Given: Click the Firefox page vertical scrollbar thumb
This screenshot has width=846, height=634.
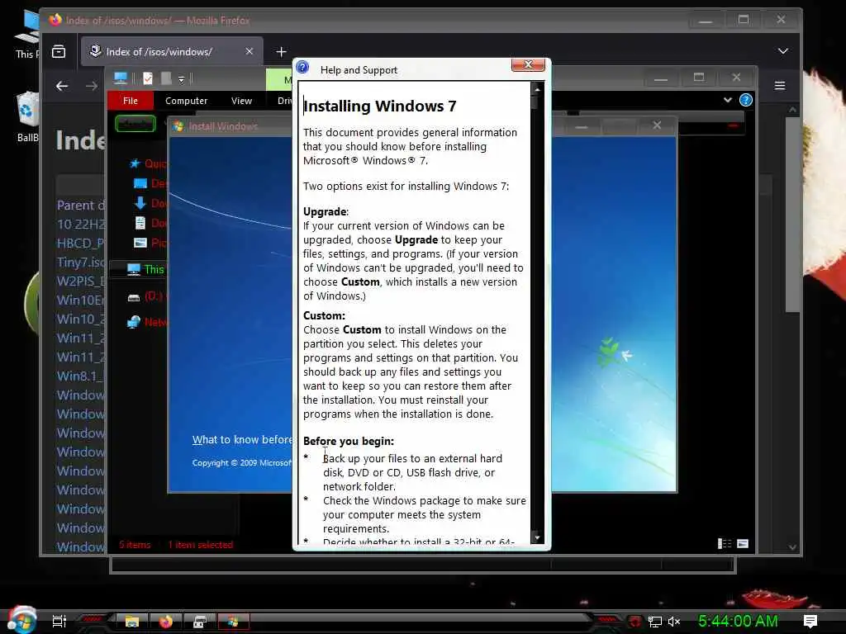Looking at the screenshot, I should 792,214.
